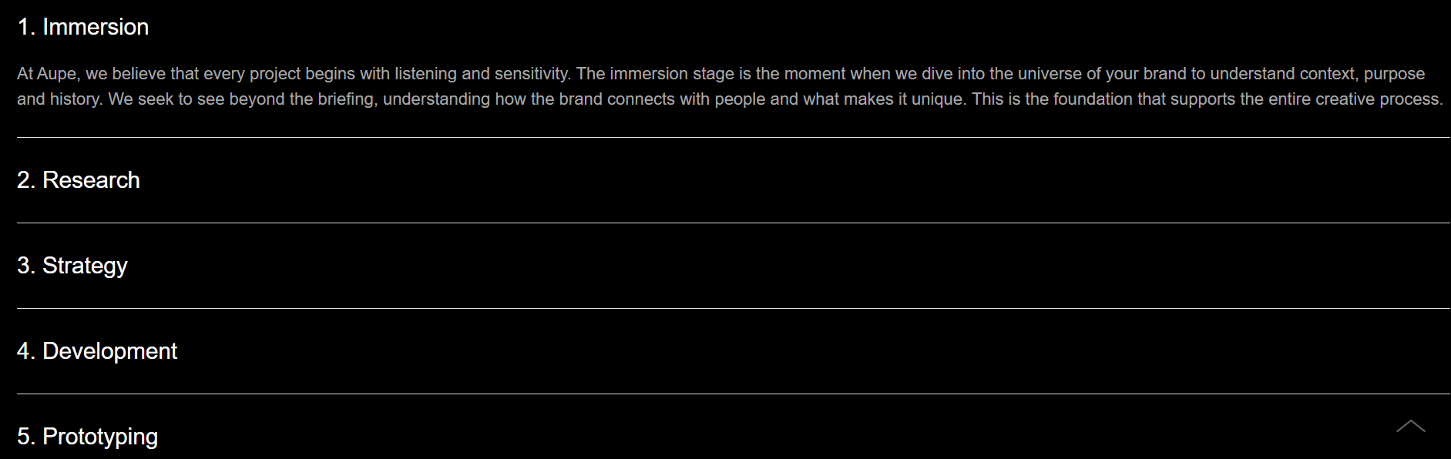Viewport: 1451px width, 459px height.
Task: Click the word "listening" in the paragraph
Action: [x=425, y=74]
